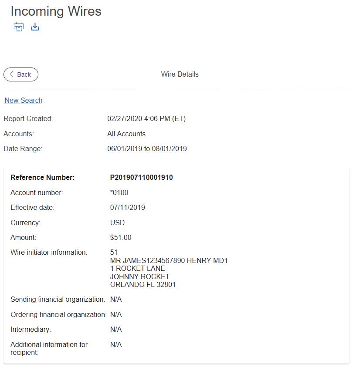353x371 pixels.
Task: Click the effective date 07/11/2019 value
Action: (127, 208)
